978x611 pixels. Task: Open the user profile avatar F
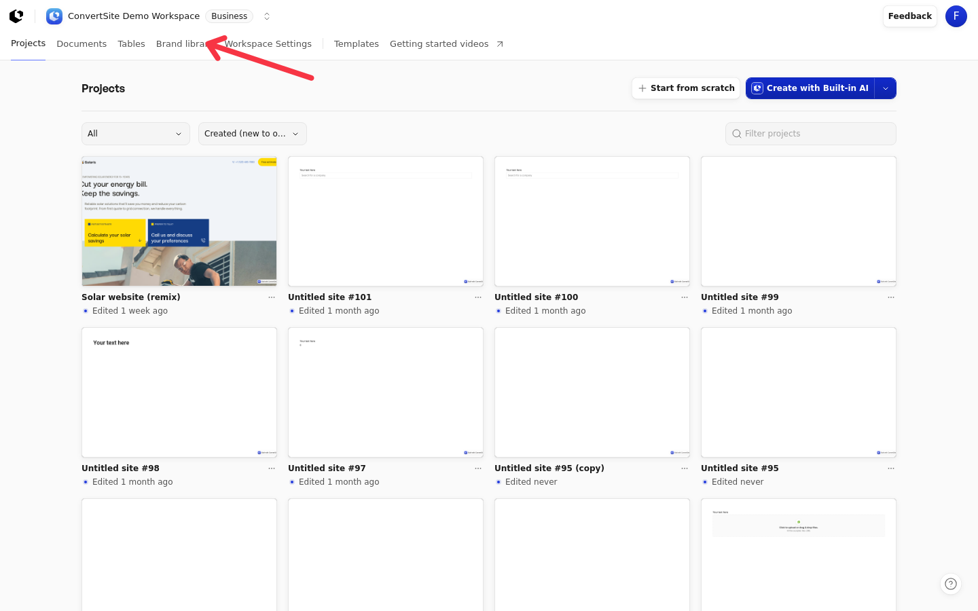coord(956,16)
